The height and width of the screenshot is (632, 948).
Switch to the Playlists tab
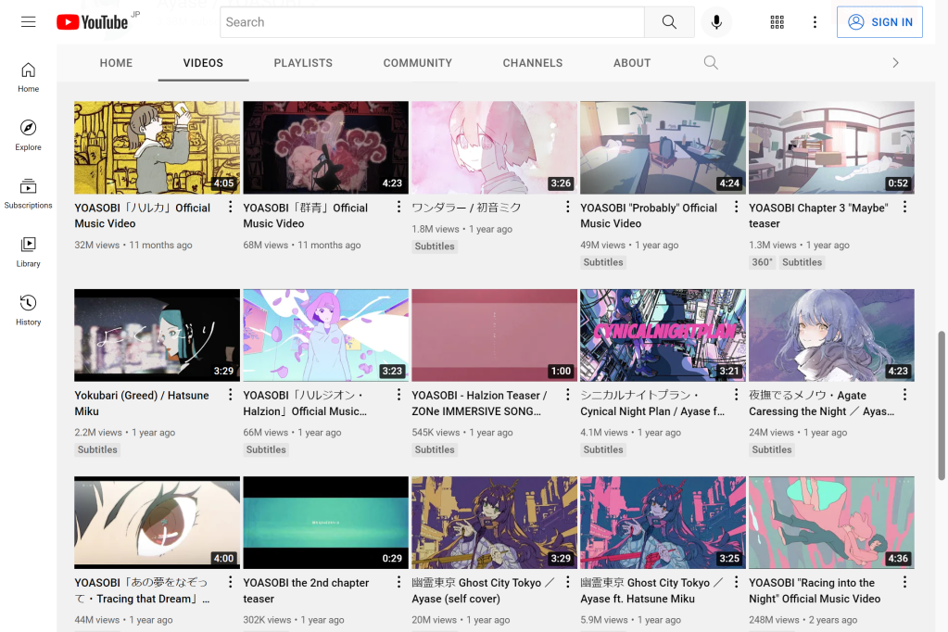303,63
